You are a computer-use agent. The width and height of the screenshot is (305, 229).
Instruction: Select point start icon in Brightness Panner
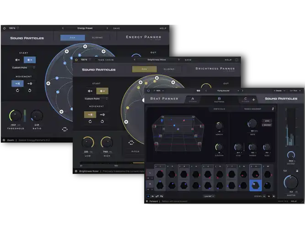pyautogui.click(x=102, y=91)
